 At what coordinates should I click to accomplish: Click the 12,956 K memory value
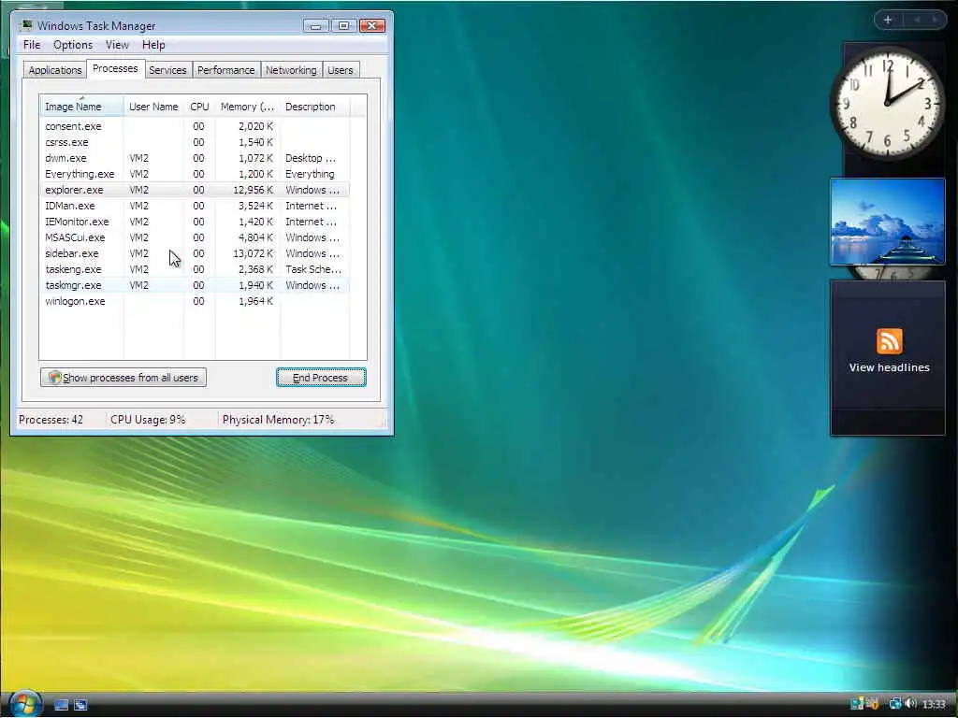[253, 190]
